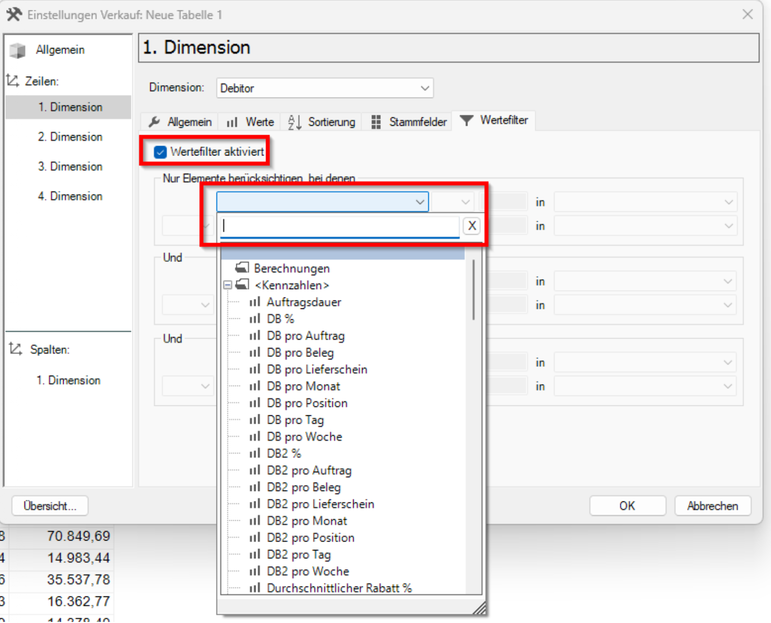Click the bar icon beside DB pro Monat

[x=255, y=386]
